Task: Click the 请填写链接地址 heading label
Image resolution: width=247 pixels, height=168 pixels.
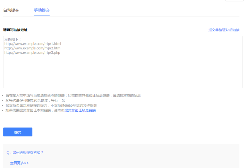Action: pos(15,30)
